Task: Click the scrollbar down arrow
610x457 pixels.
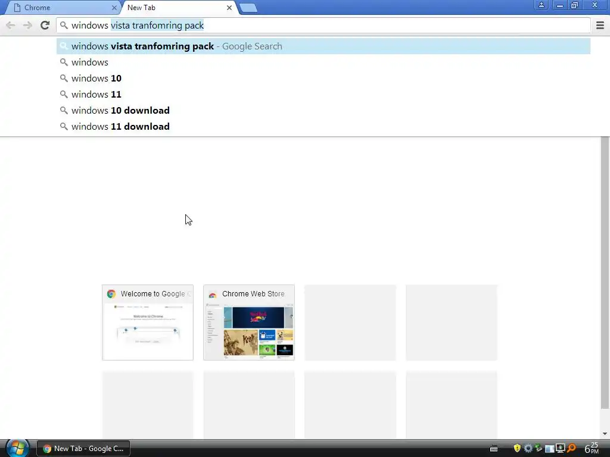Action: [x=605, y=434]
